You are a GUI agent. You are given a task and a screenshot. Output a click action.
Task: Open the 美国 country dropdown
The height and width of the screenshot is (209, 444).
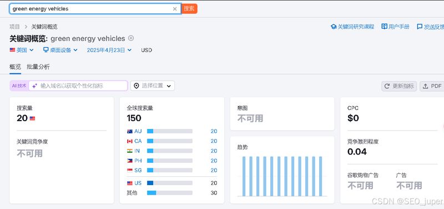tap(22, 50)
